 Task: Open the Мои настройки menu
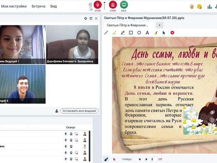coord(14,6)
